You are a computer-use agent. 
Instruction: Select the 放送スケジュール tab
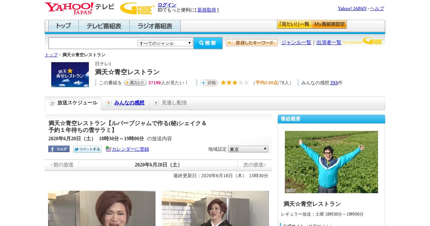tap(73, 103)
